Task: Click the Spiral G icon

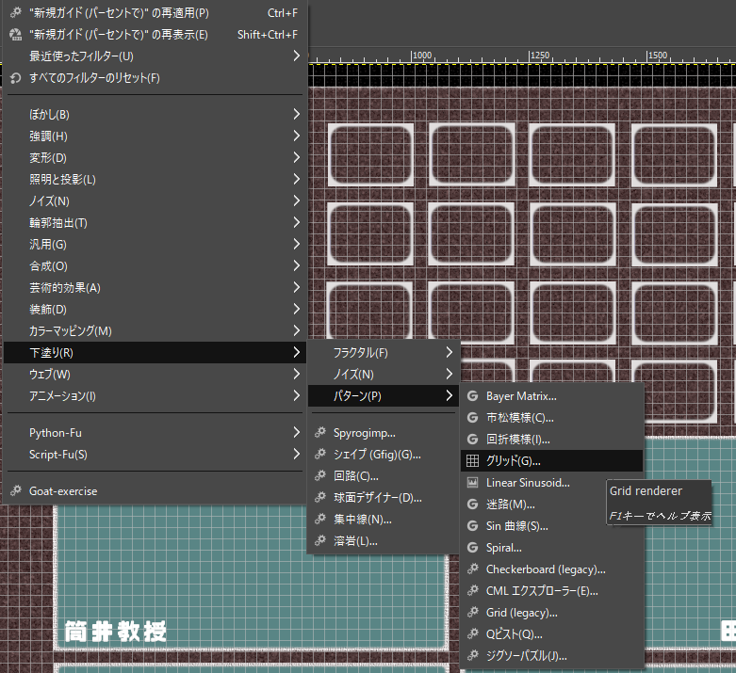Action: [x=473, y=548]
